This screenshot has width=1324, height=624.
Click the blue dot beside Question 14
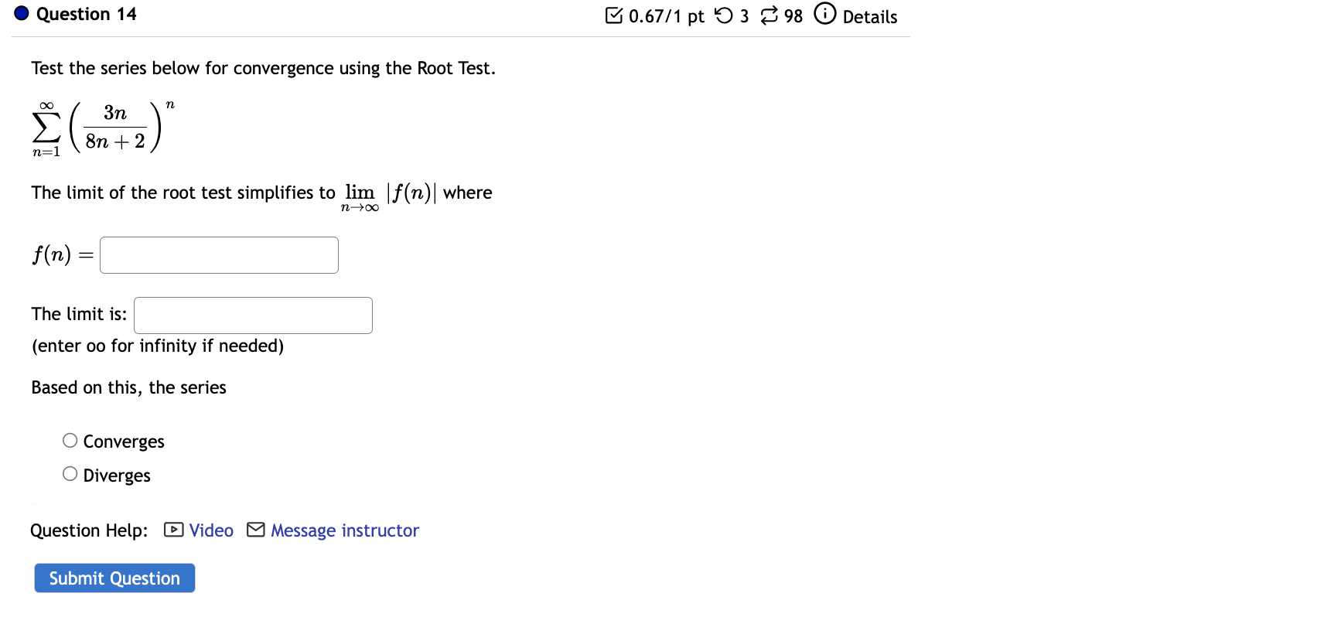(21, 13)
